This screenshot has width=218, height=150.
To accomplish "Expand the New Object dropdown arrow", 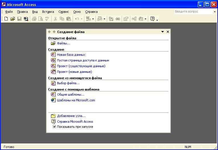I will (x=145, y=19).
